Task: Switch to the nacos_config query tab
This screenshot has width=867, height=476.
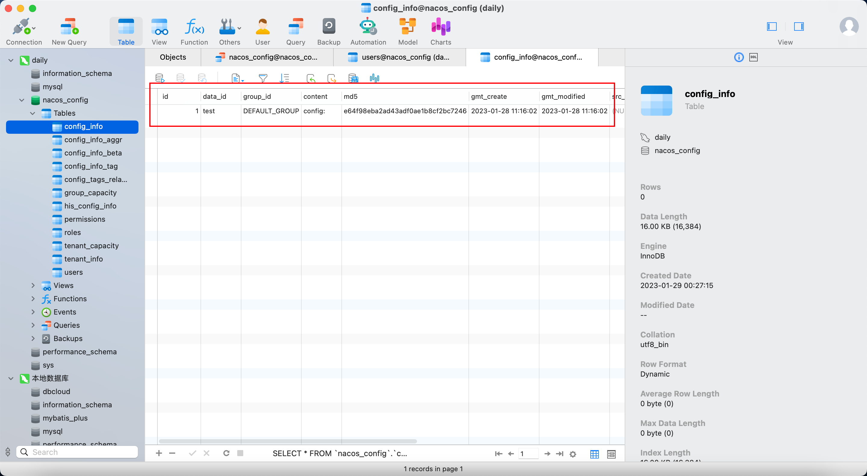Action: (x=267, y=57)
